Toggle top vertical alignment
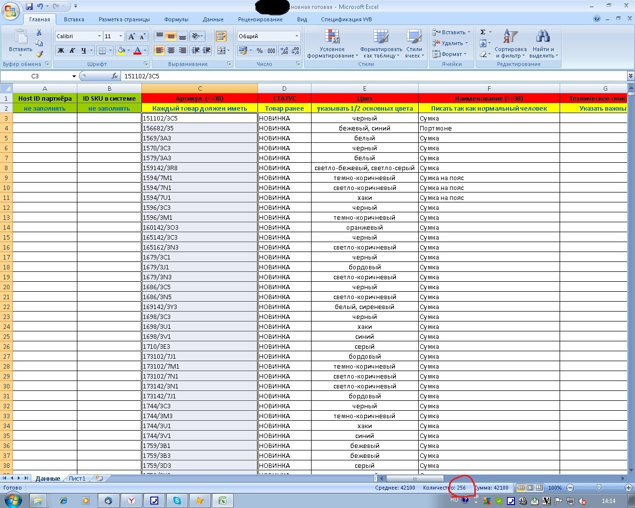This screenshot has width=635, height=508. click(x=159, y=36)
